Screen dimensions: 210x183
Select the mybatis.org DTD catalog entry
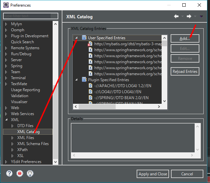(x=128, y=44)
